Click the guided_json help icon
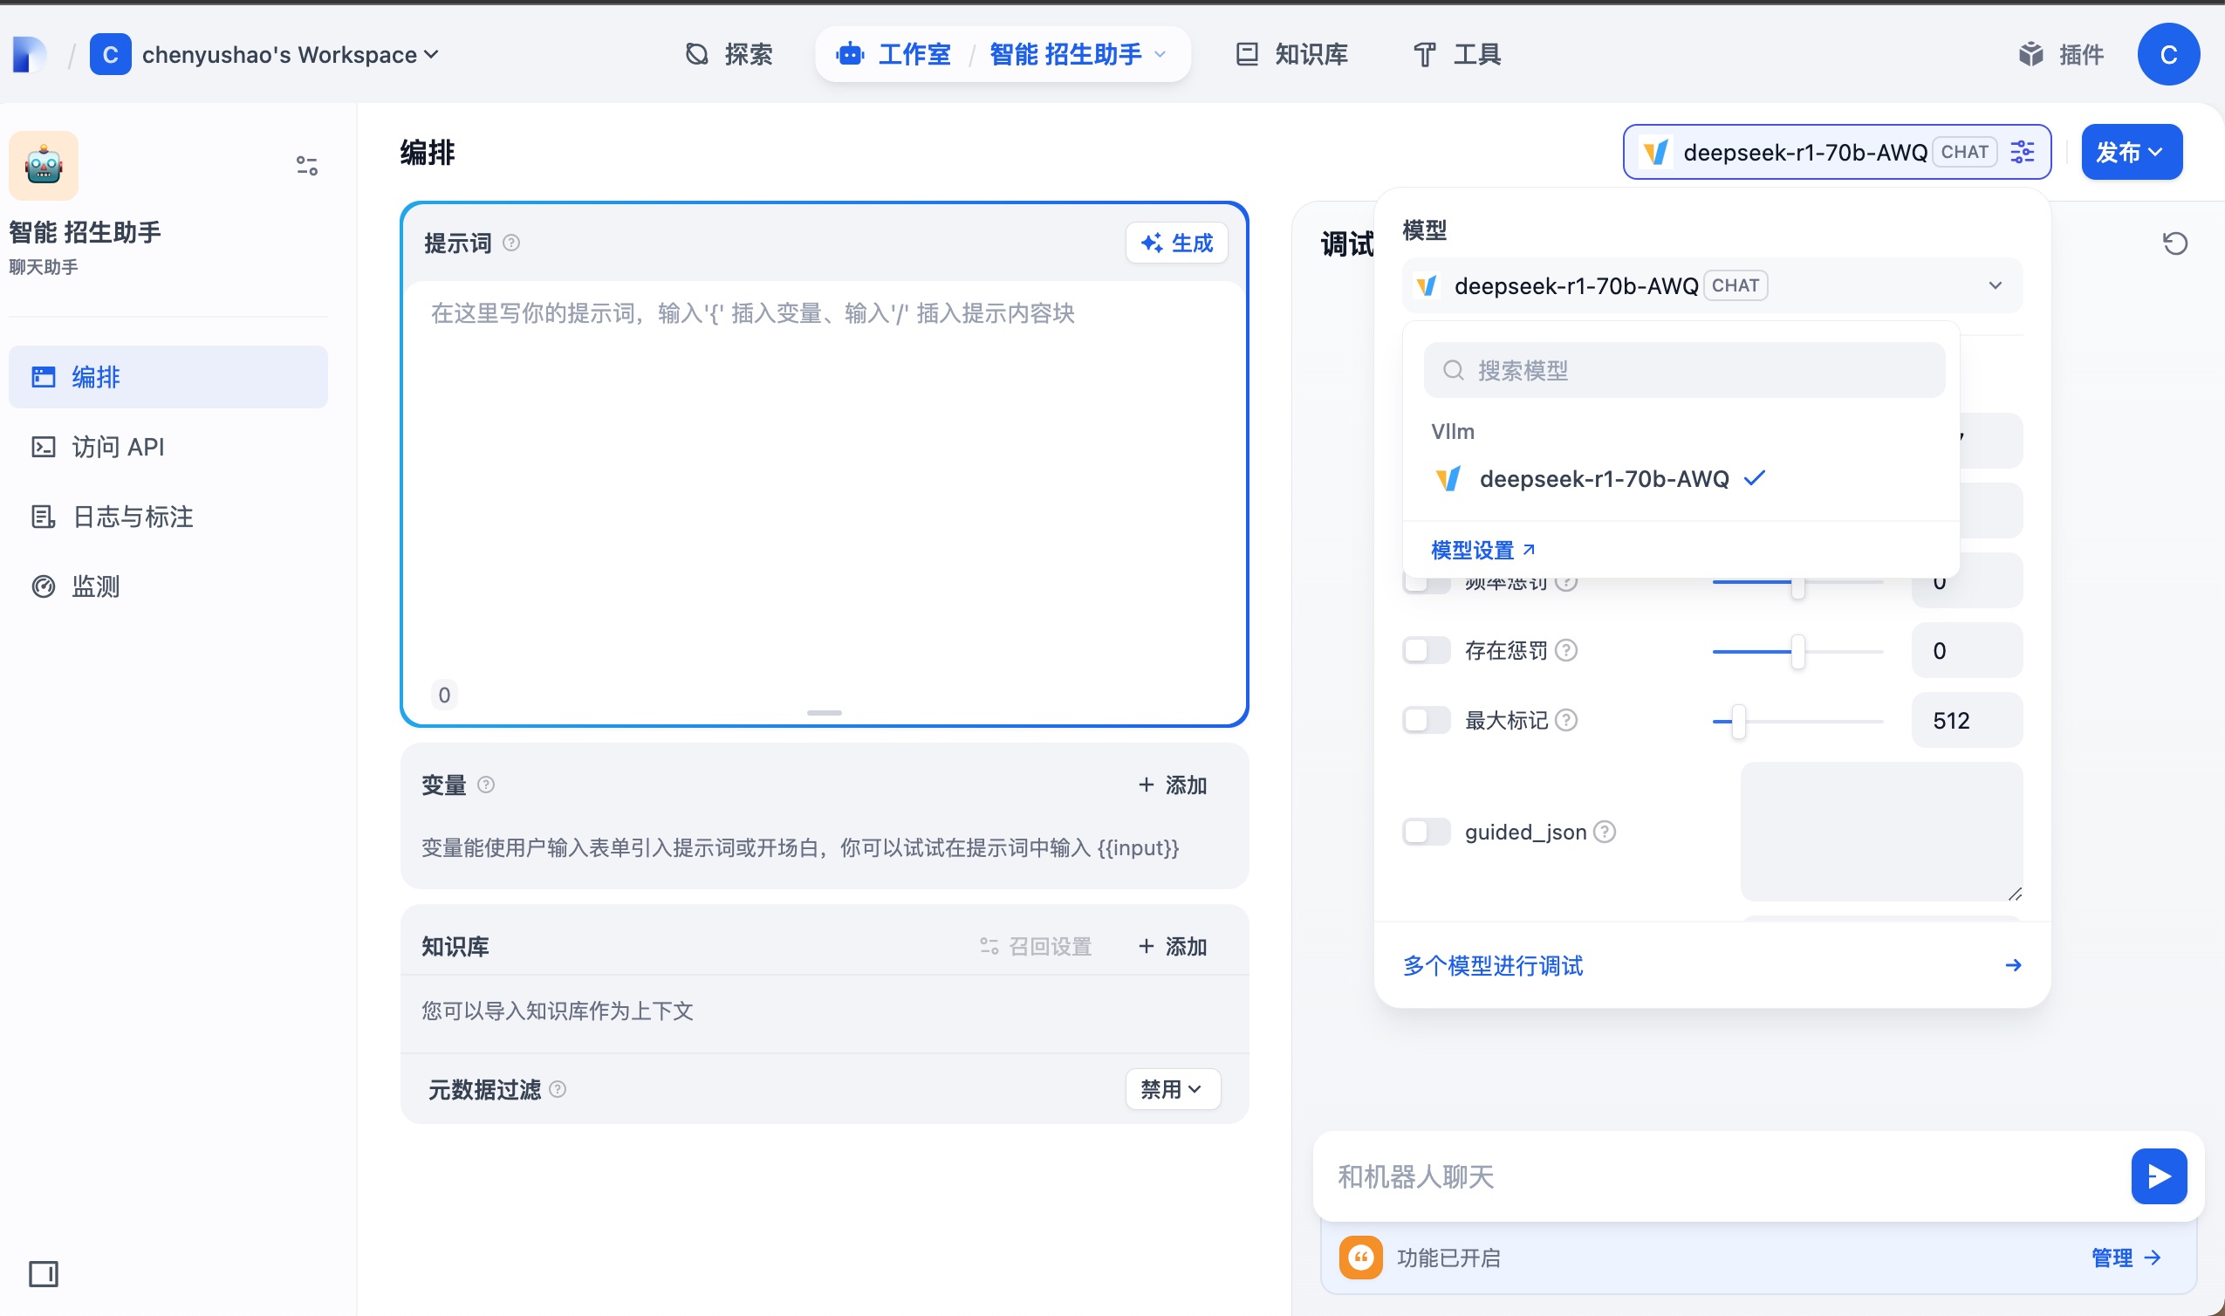This screenshot has height=1316, width=2225. 1605,832
